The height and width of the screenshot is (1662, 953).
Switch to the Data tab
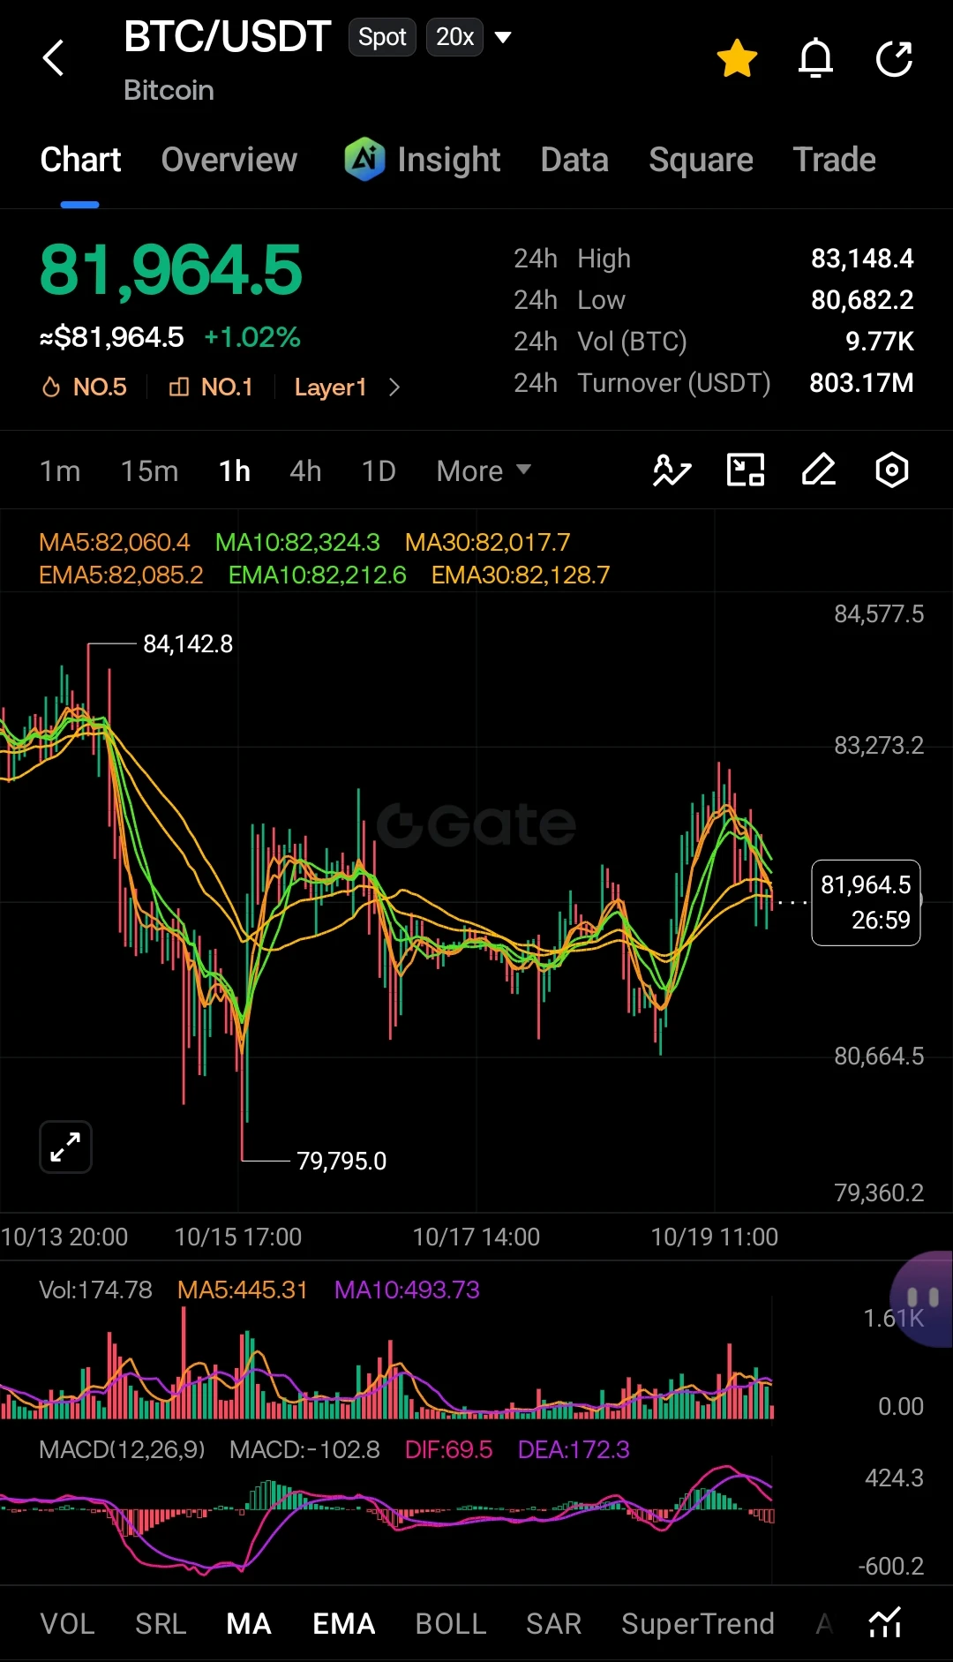point(574,160)
